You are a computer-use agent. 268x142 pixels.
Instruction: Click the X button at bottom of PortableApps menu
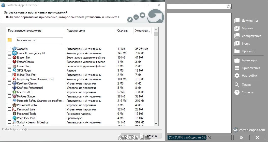[x=257, y=138]
